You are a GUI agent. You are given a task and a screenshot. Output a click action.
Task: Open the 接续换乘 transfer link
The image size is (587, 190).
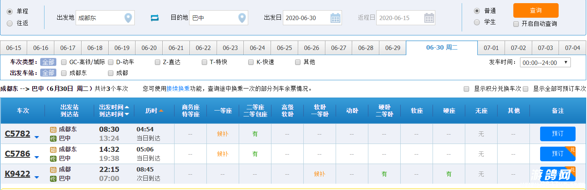click(178, 89)
